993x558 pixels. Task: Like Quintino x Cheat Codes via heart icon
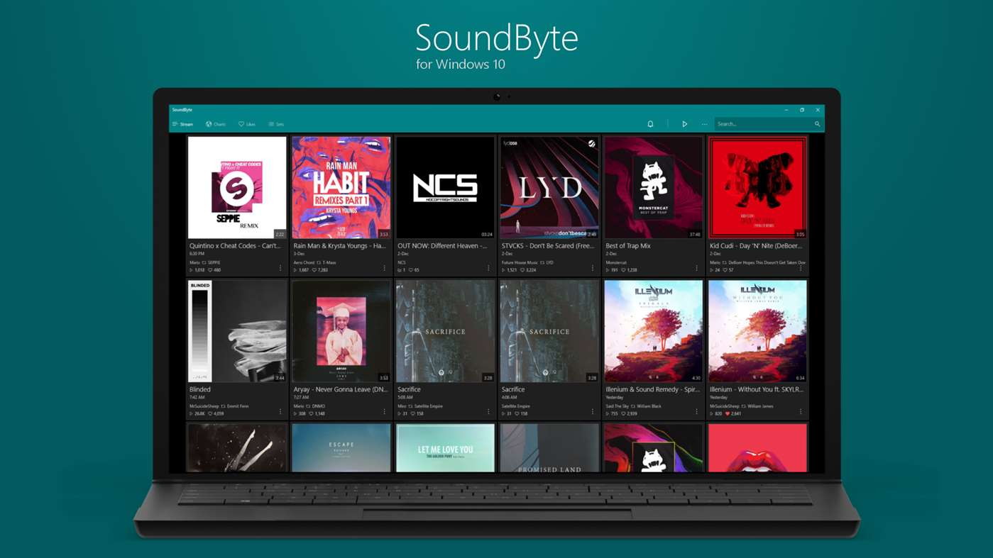coord(210,270)
